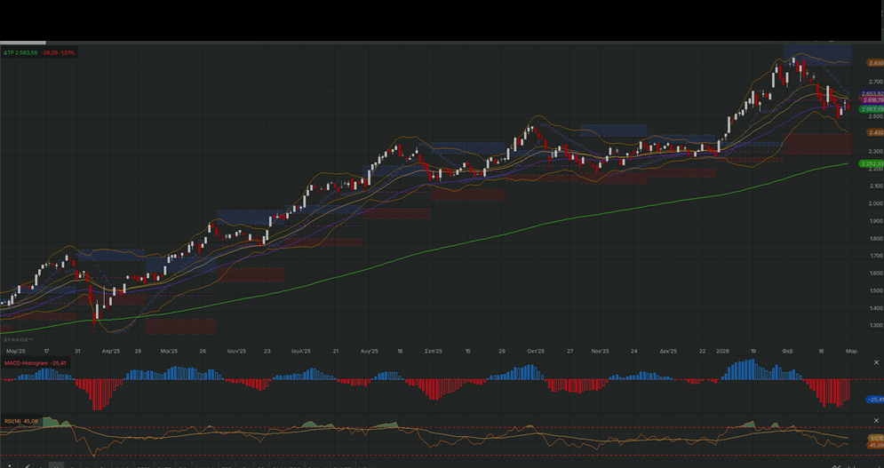Click the Ιουλ'25 date on the time axis
884x468 pixels.
[x=301, y=351]
